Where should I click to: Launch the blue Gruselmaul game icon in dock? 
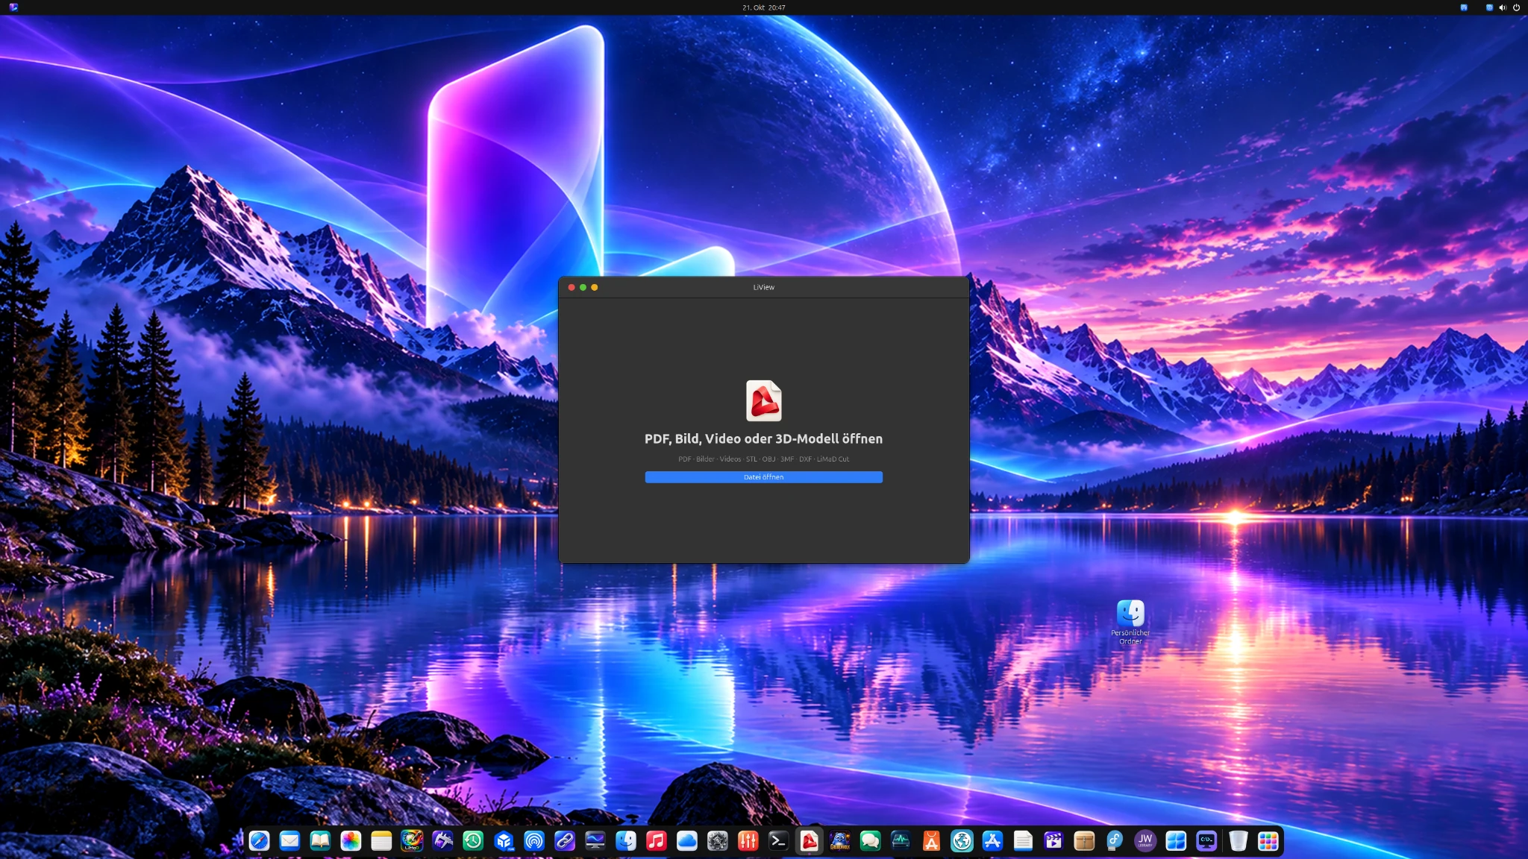pyautogui.click(x=840, y=841)
